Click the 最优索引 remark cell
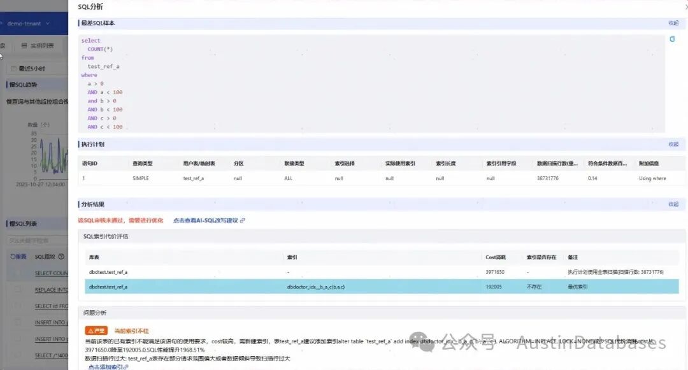The width and height of the screenshot is (688, 370). (x=577, y=287)
